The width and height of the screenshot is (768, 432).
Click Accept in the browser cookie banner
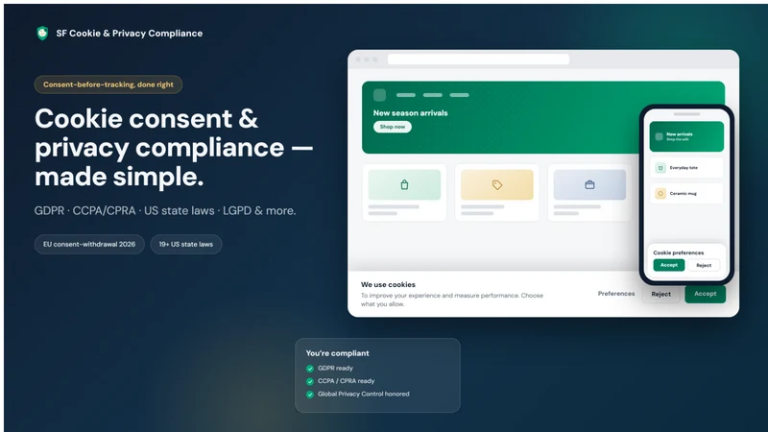click(x=706, y=294)
